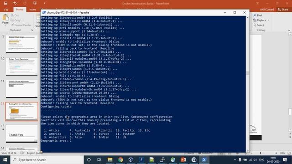Undo the last action in PowerPoint
The height and width of the screenshot is (164, 292).
point(15,3)
